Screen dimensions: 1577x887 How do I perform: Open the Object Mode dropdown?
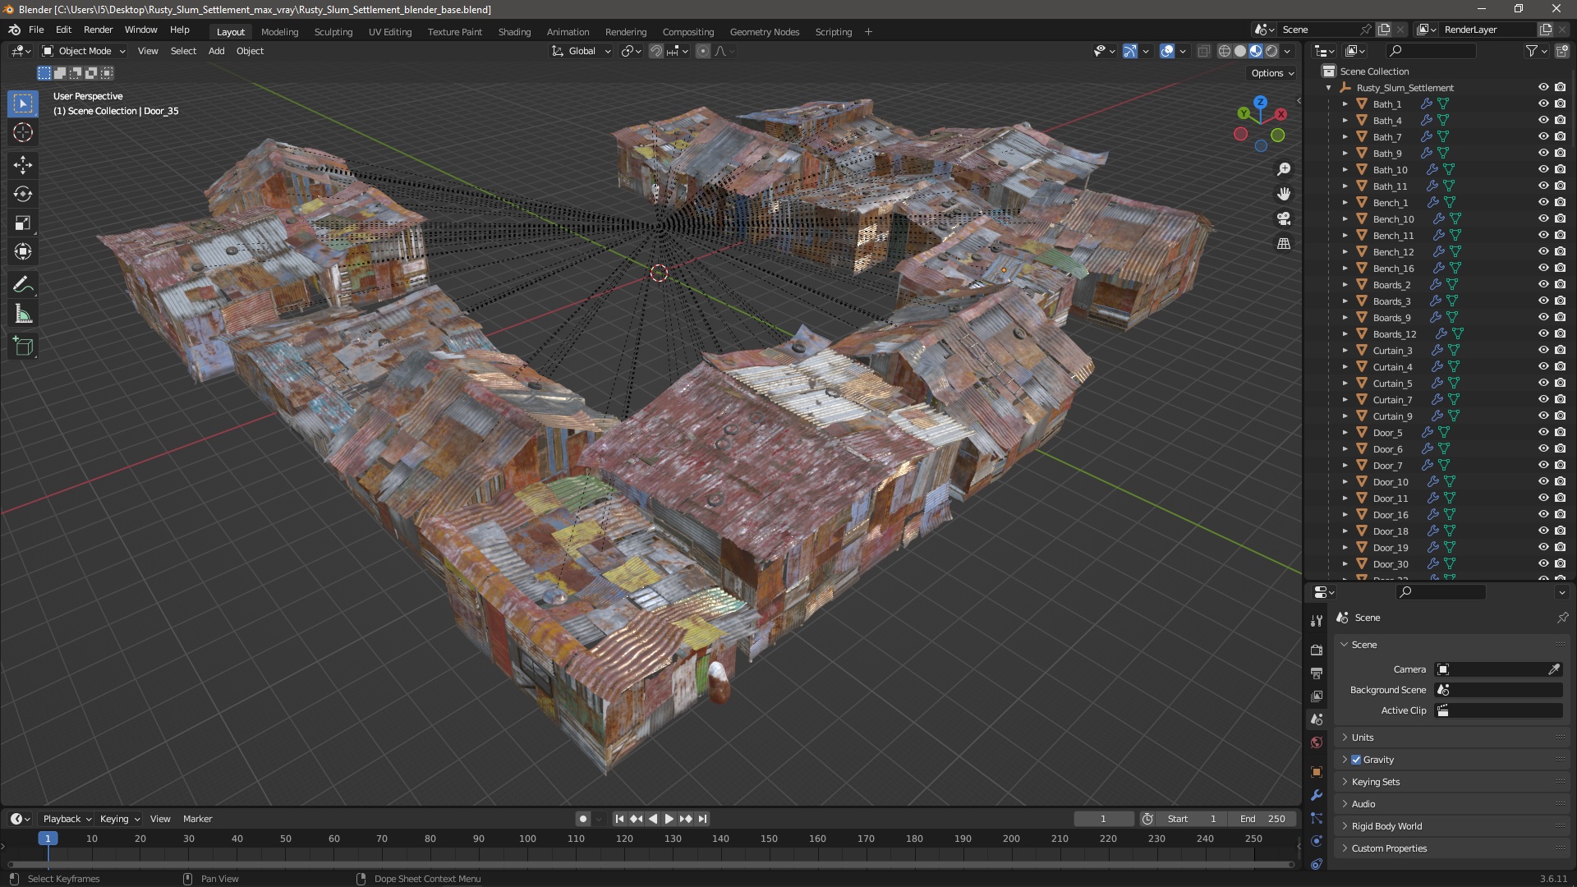click(x=84, y=51)
